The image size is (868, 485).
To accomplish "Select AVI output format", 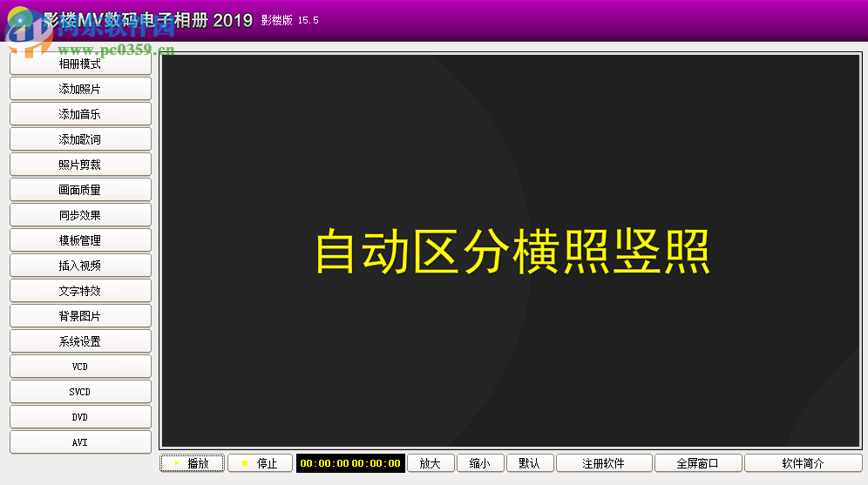I will [80, 442].
